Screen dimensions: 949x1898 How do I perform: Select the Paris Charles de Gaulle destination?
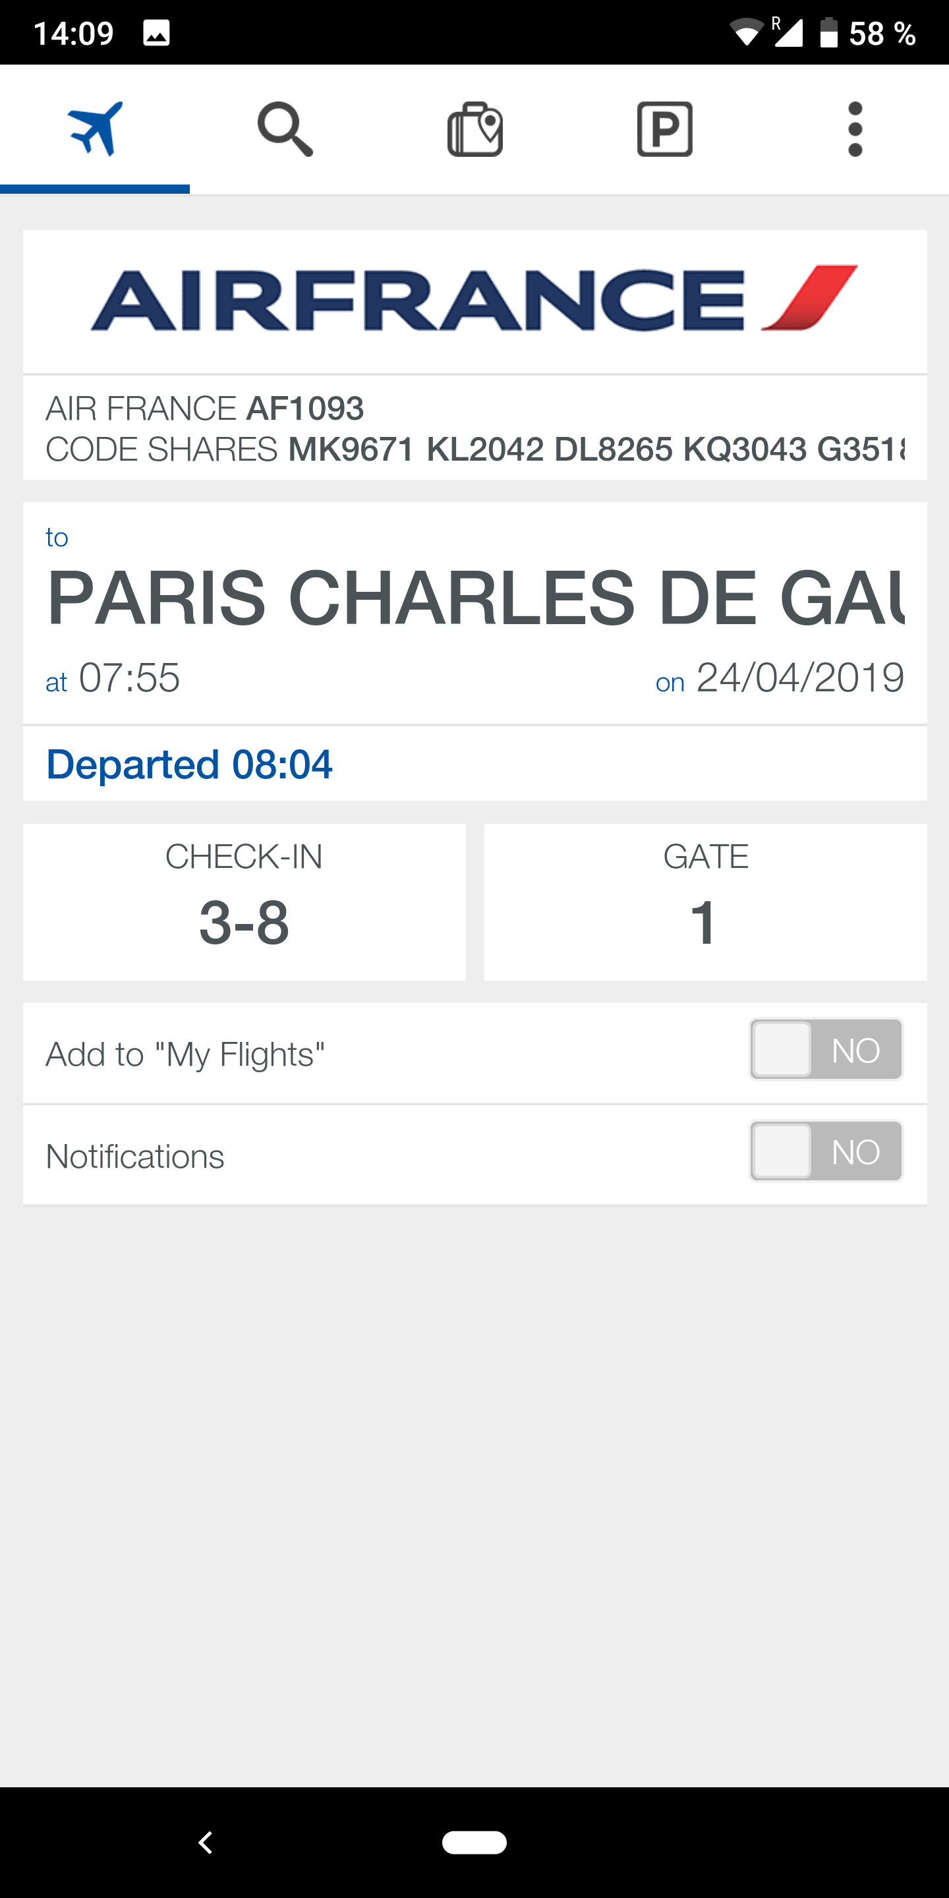(x=474, y=597)
